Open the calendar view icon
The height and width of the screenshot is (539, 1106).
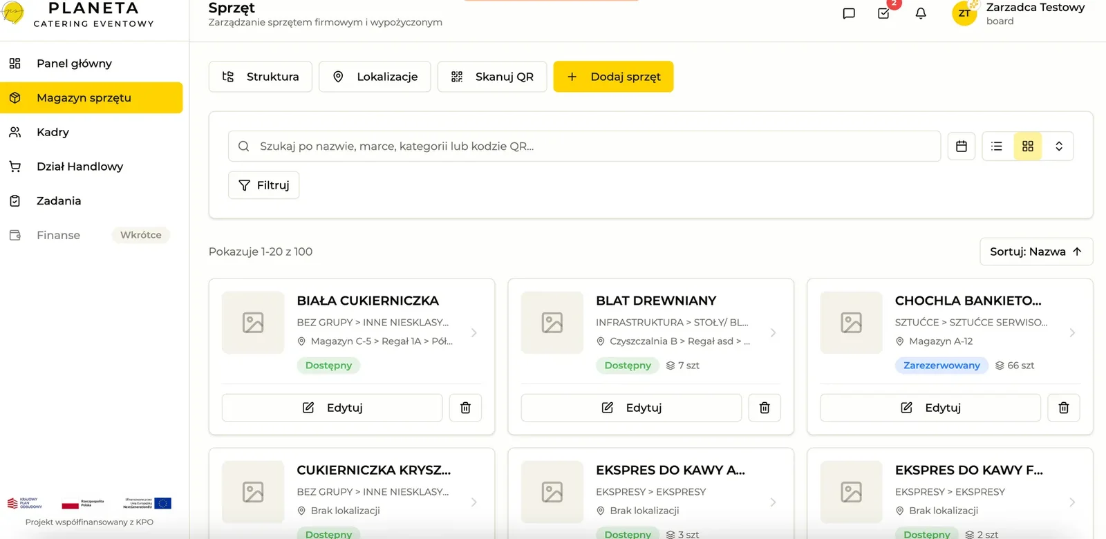(962, 146)
